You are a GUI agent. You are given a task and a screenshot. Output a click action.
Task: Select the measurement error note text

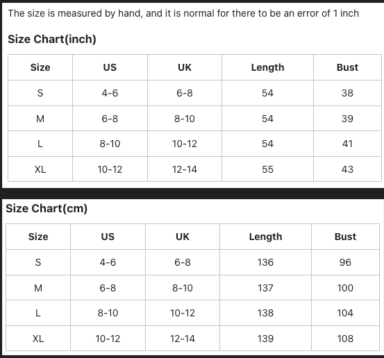coord(183,13)
